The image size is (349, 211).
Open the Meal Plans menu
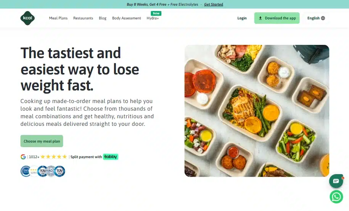pos(58,18)
